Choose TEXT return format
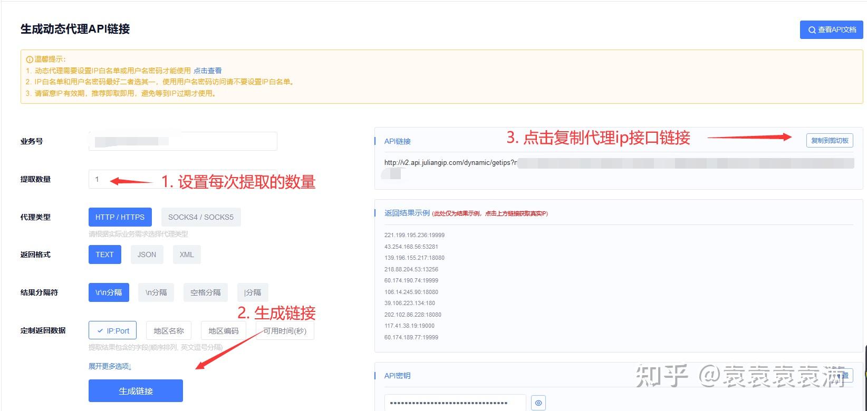Screen dimensions: 867x411 pyautogui.click(x=104, y=255)
